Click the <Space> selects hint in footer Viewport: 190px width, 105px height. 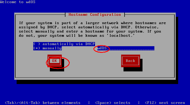click(113, 103)
